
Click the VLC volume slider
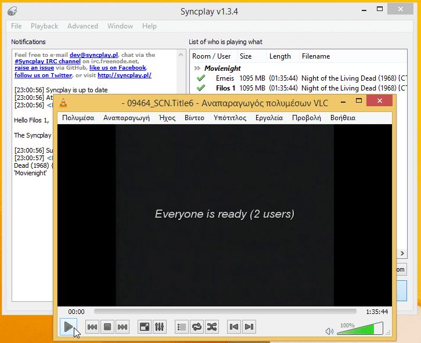click(359, 330)
